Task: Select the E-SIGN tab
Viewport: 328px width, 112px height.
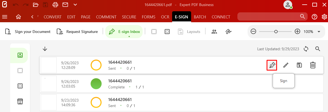Action: pyautogui.click(x=181, y=17)
